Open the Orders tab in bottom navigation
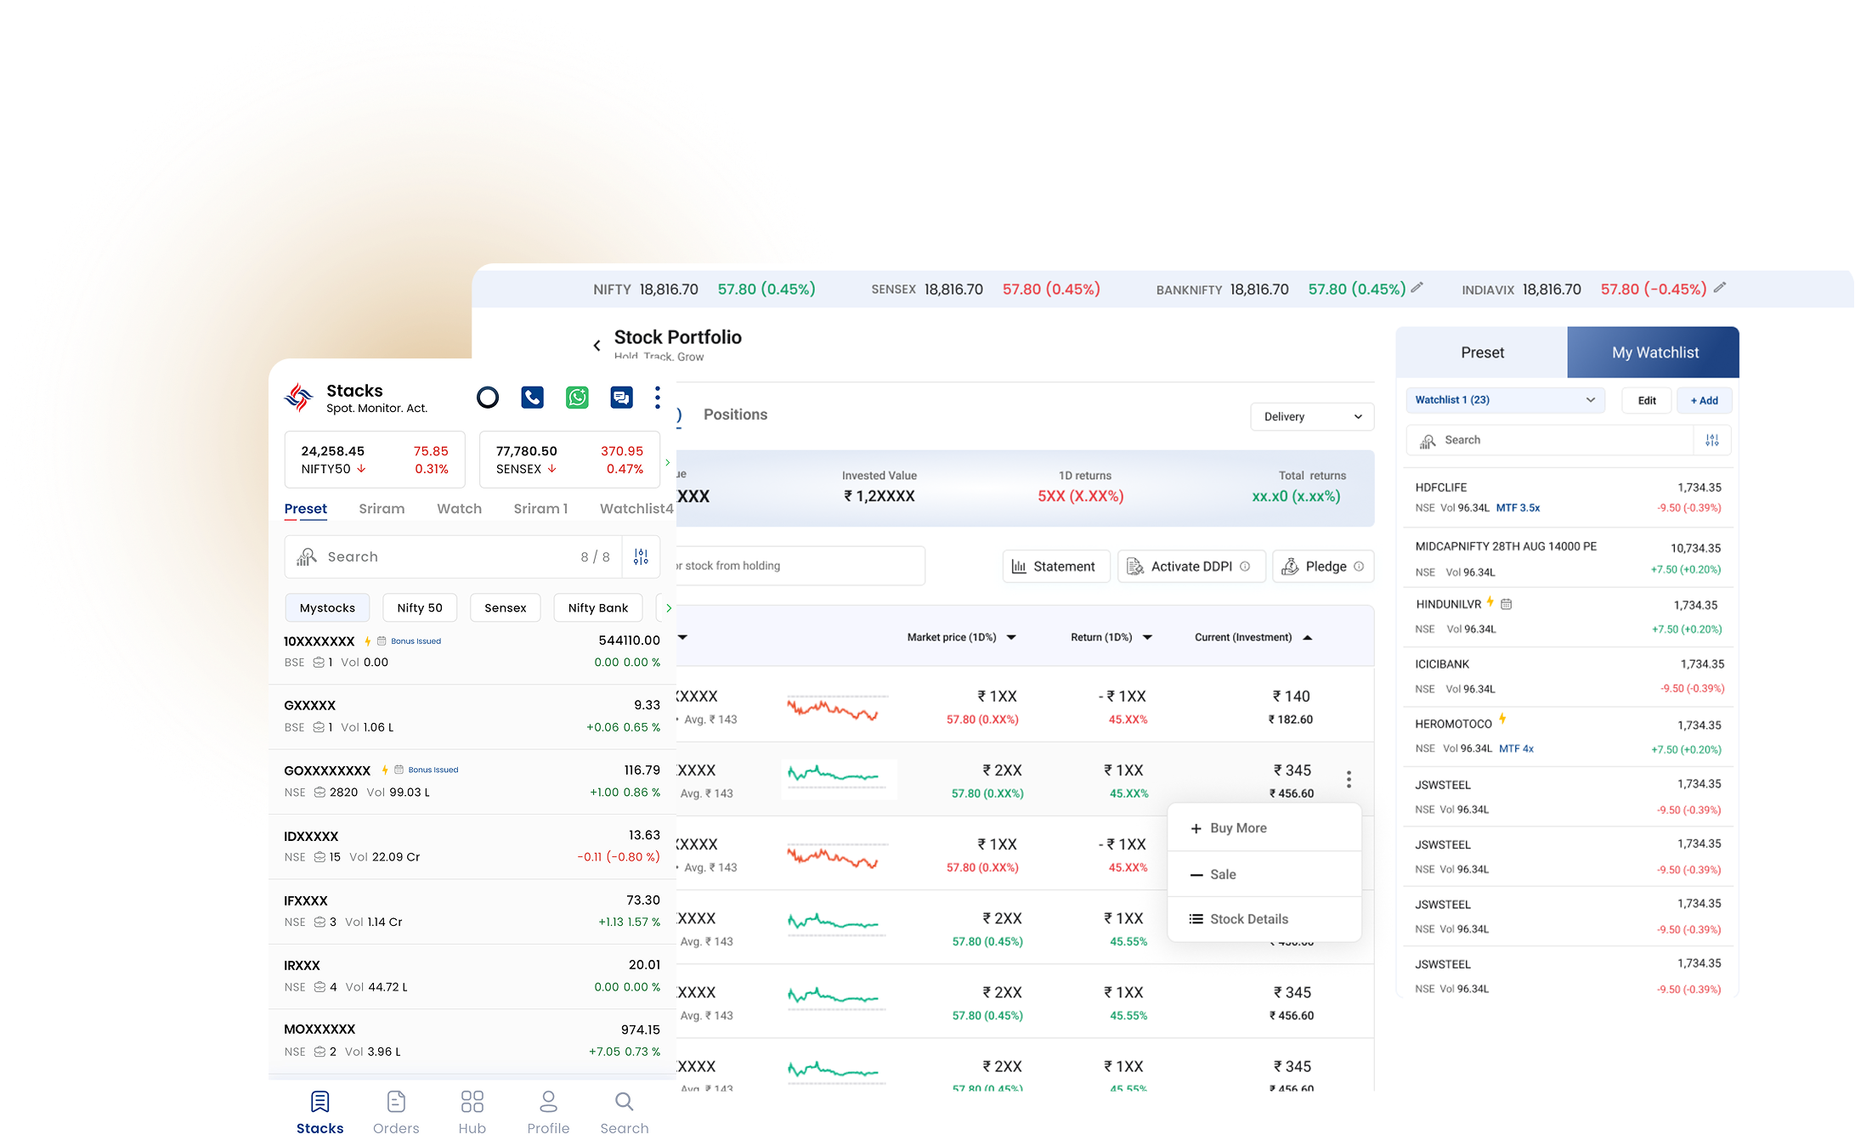1855x1140 pixels. (396, 1112)
